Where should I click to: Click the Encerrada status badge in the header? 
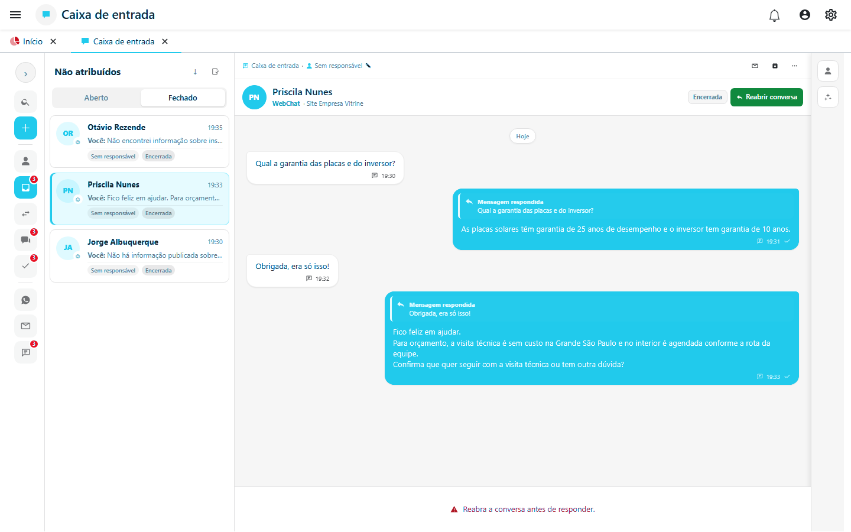(x=707, y=97)
